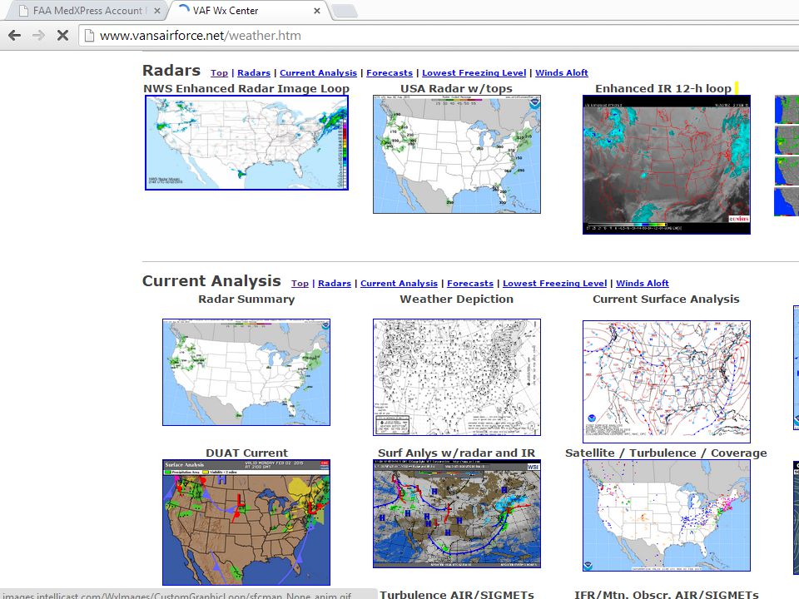Click the address bar URL field
Image resolution: width=799 pixels, height=599 pixels.
point(439,35)
